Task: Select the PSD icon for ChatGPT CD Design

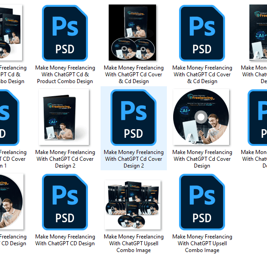Action: 65,202
